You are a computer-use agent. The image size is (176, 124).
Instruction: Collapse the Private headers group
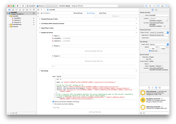tap(53, 46)
